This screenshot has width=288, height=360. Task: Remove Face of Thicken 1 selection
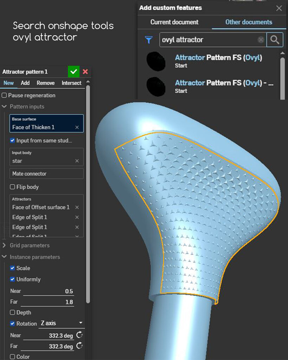pos(77,127)
